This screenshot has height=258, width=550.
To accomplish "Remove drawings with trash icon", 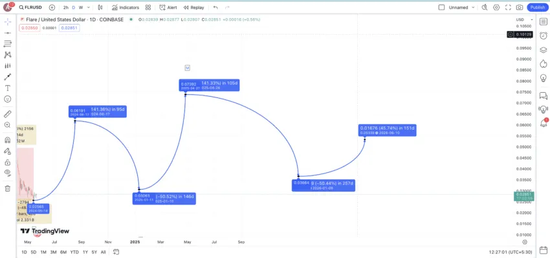I will (7, 188).
